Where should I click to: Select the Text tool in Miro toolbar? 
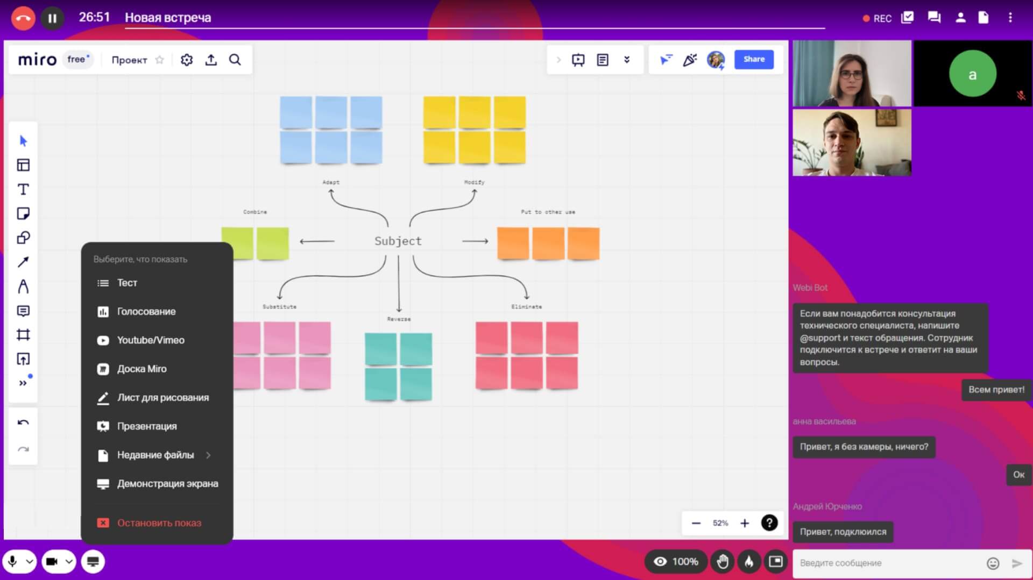pos(23,189)
